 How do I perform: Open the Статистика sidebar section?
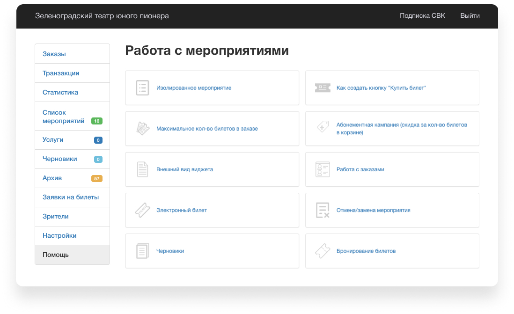[x=72, y=93]
